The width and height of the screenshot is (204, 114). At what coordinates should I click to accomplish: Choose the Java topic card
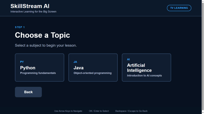click(93, 67)
